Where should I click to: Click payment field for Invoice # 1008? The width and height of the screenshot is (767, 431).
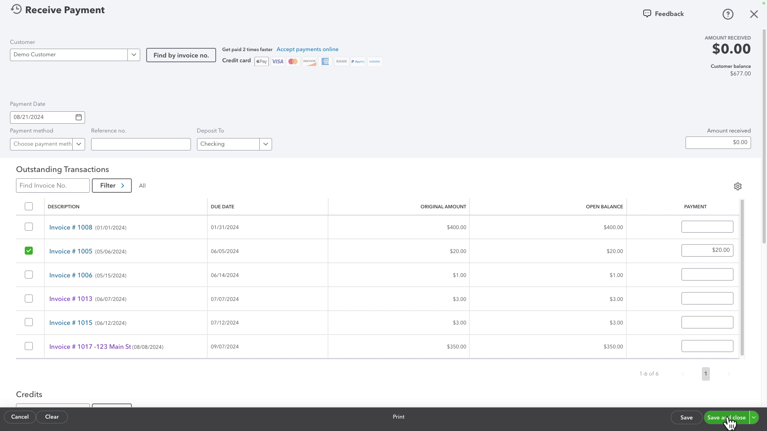pyautogui.click(x=707, y=227)
